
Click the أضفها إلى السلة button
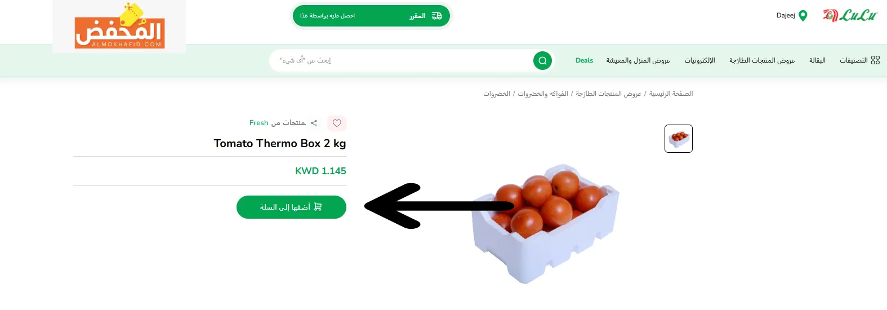pos(291,207)
